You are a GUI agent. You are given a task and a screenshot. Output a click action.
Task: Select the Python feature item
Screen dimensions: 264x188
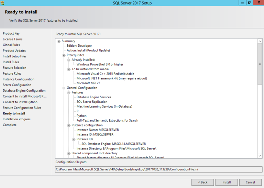[81, 116]
